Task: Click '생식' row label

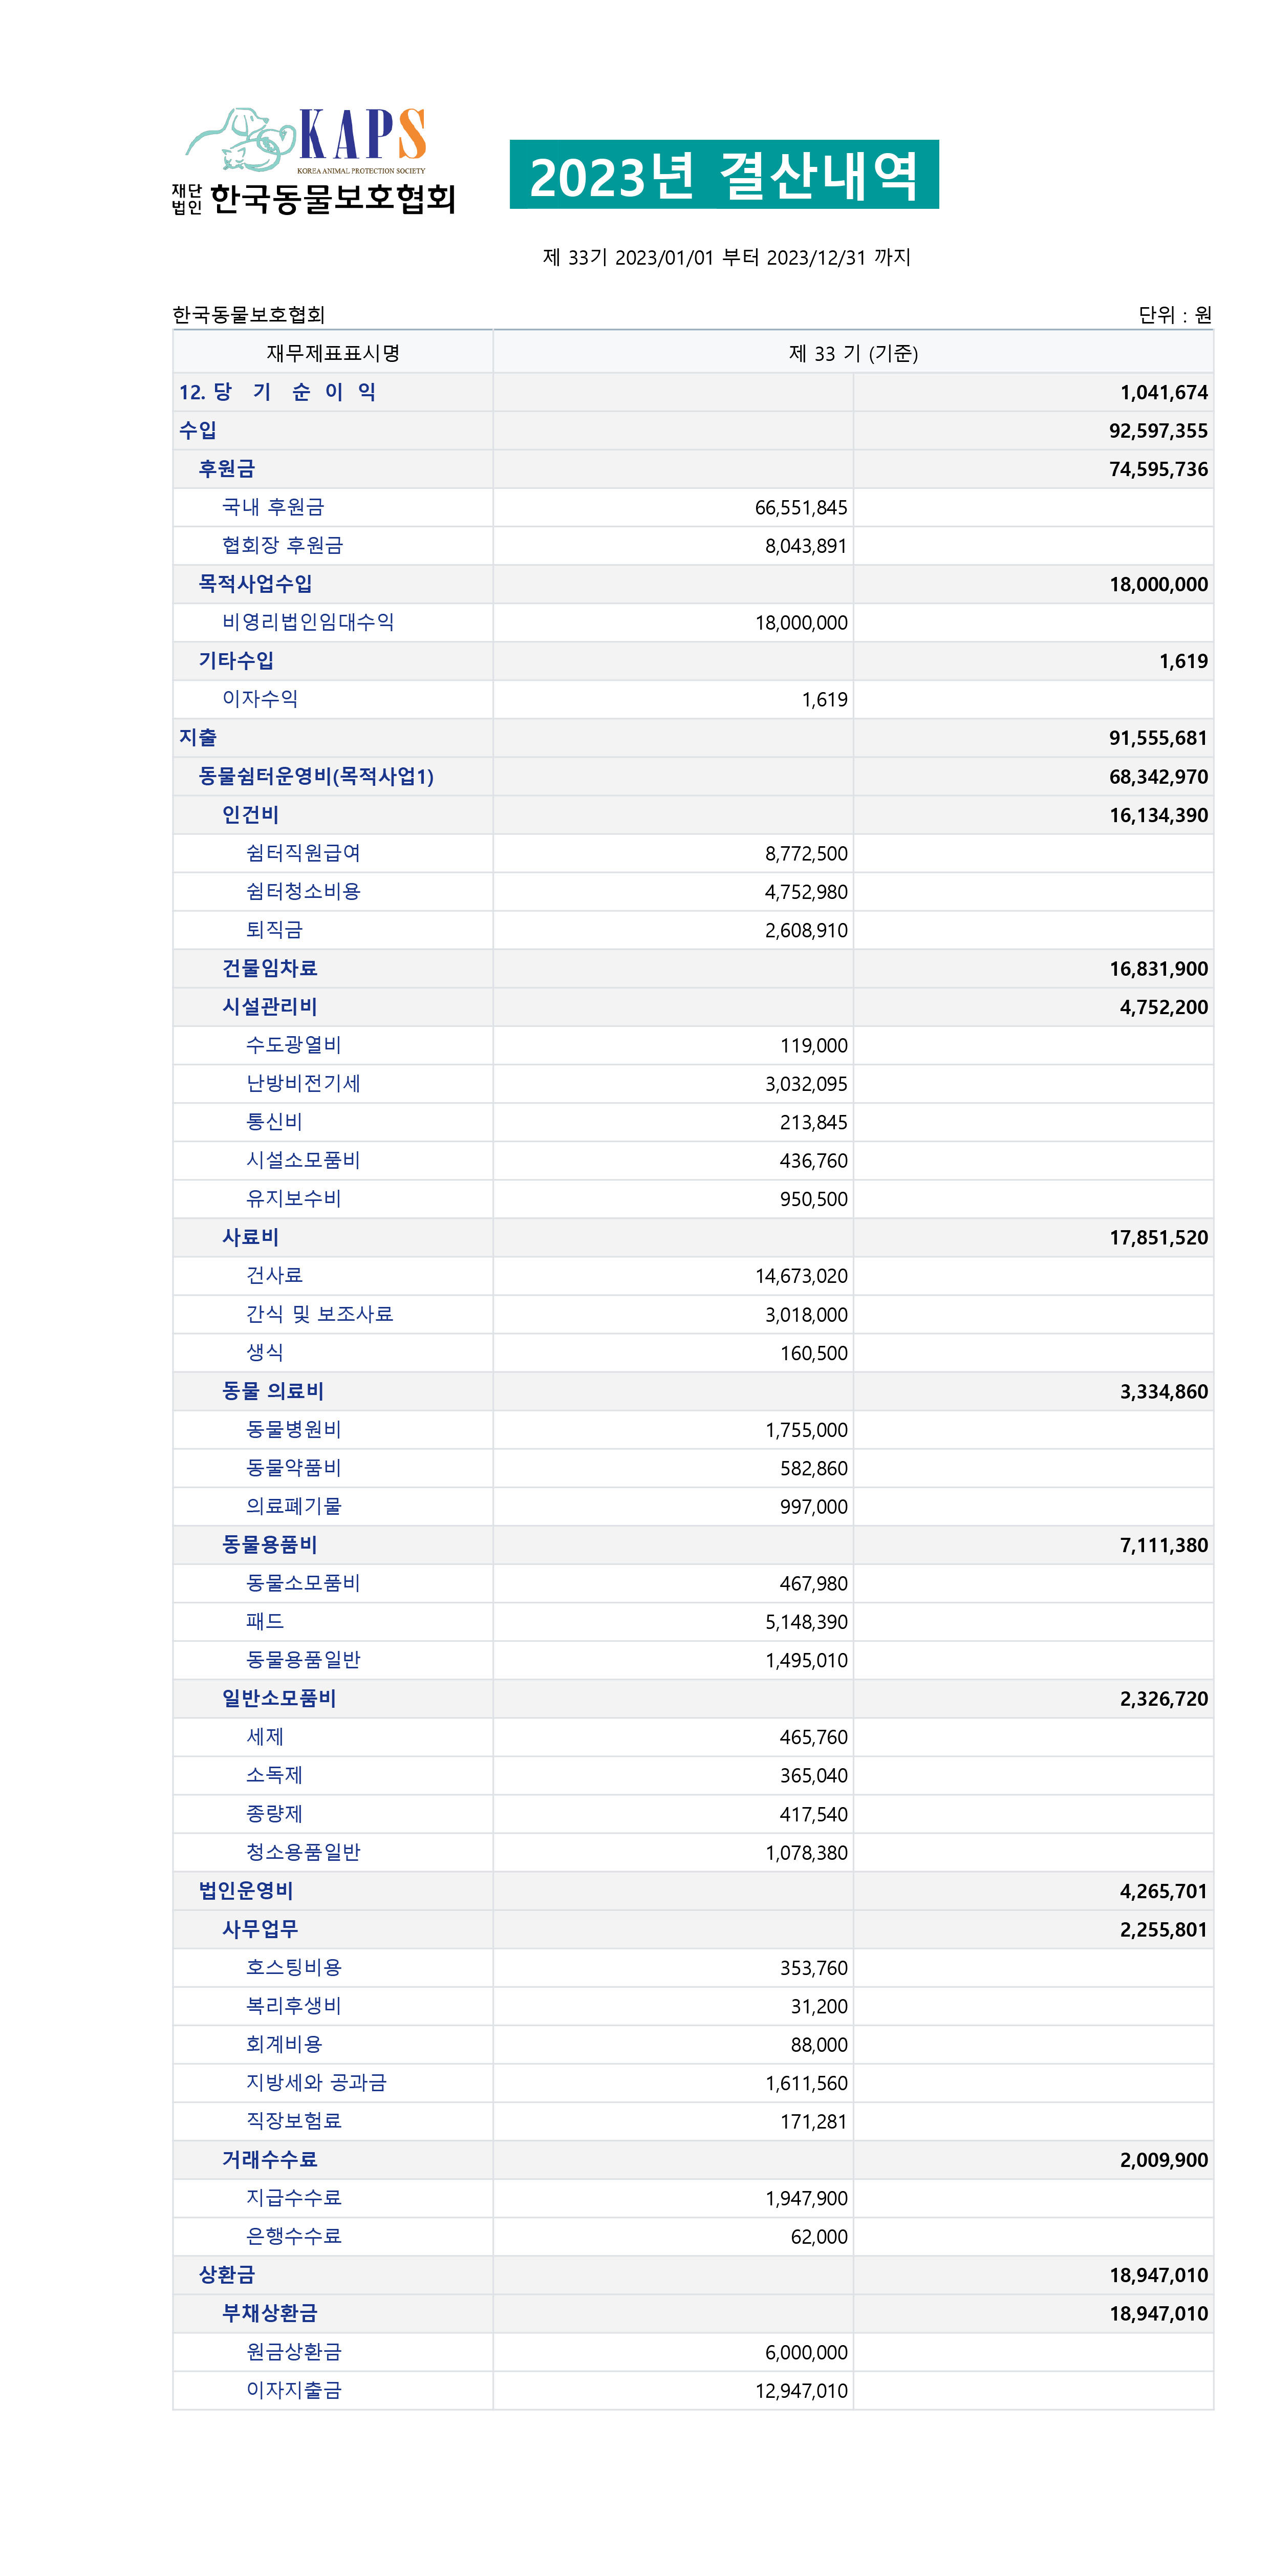Action: tap(265, 1352)
